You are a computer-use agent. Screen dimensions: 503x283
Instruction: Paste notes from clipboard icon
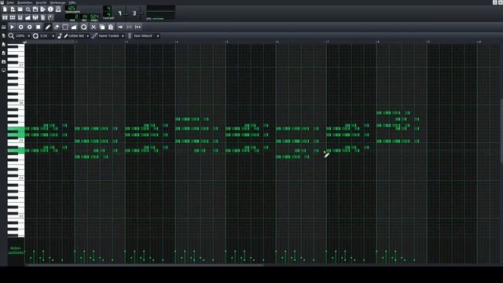pyautogui.click(x=111, y=27)
